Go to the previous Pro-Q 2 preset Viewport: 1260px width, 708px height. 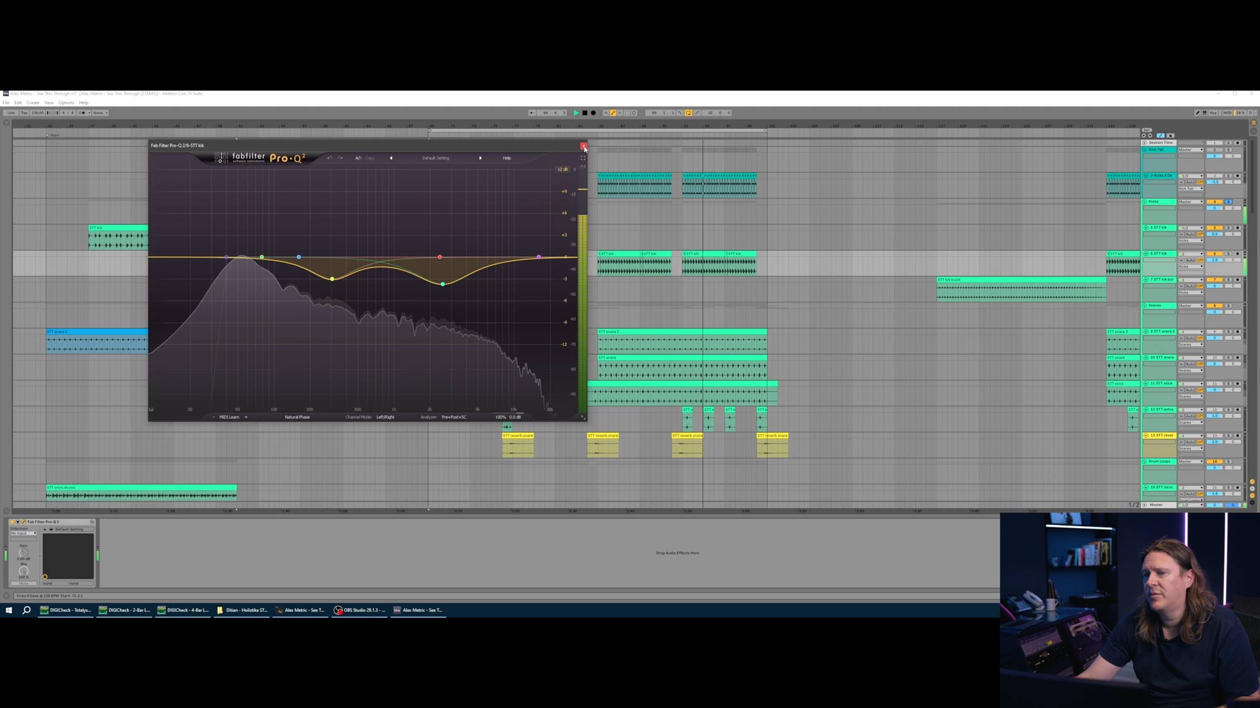tap(391, 158)
